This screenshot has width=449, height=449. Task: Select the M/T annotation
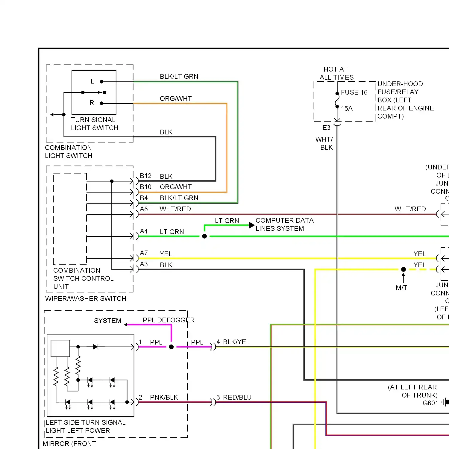tap(401, 288)
